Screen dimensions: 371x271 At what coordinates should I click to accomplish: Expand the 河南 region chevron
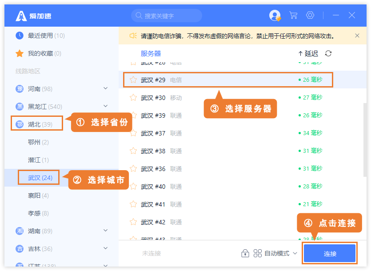pos(106,88)
